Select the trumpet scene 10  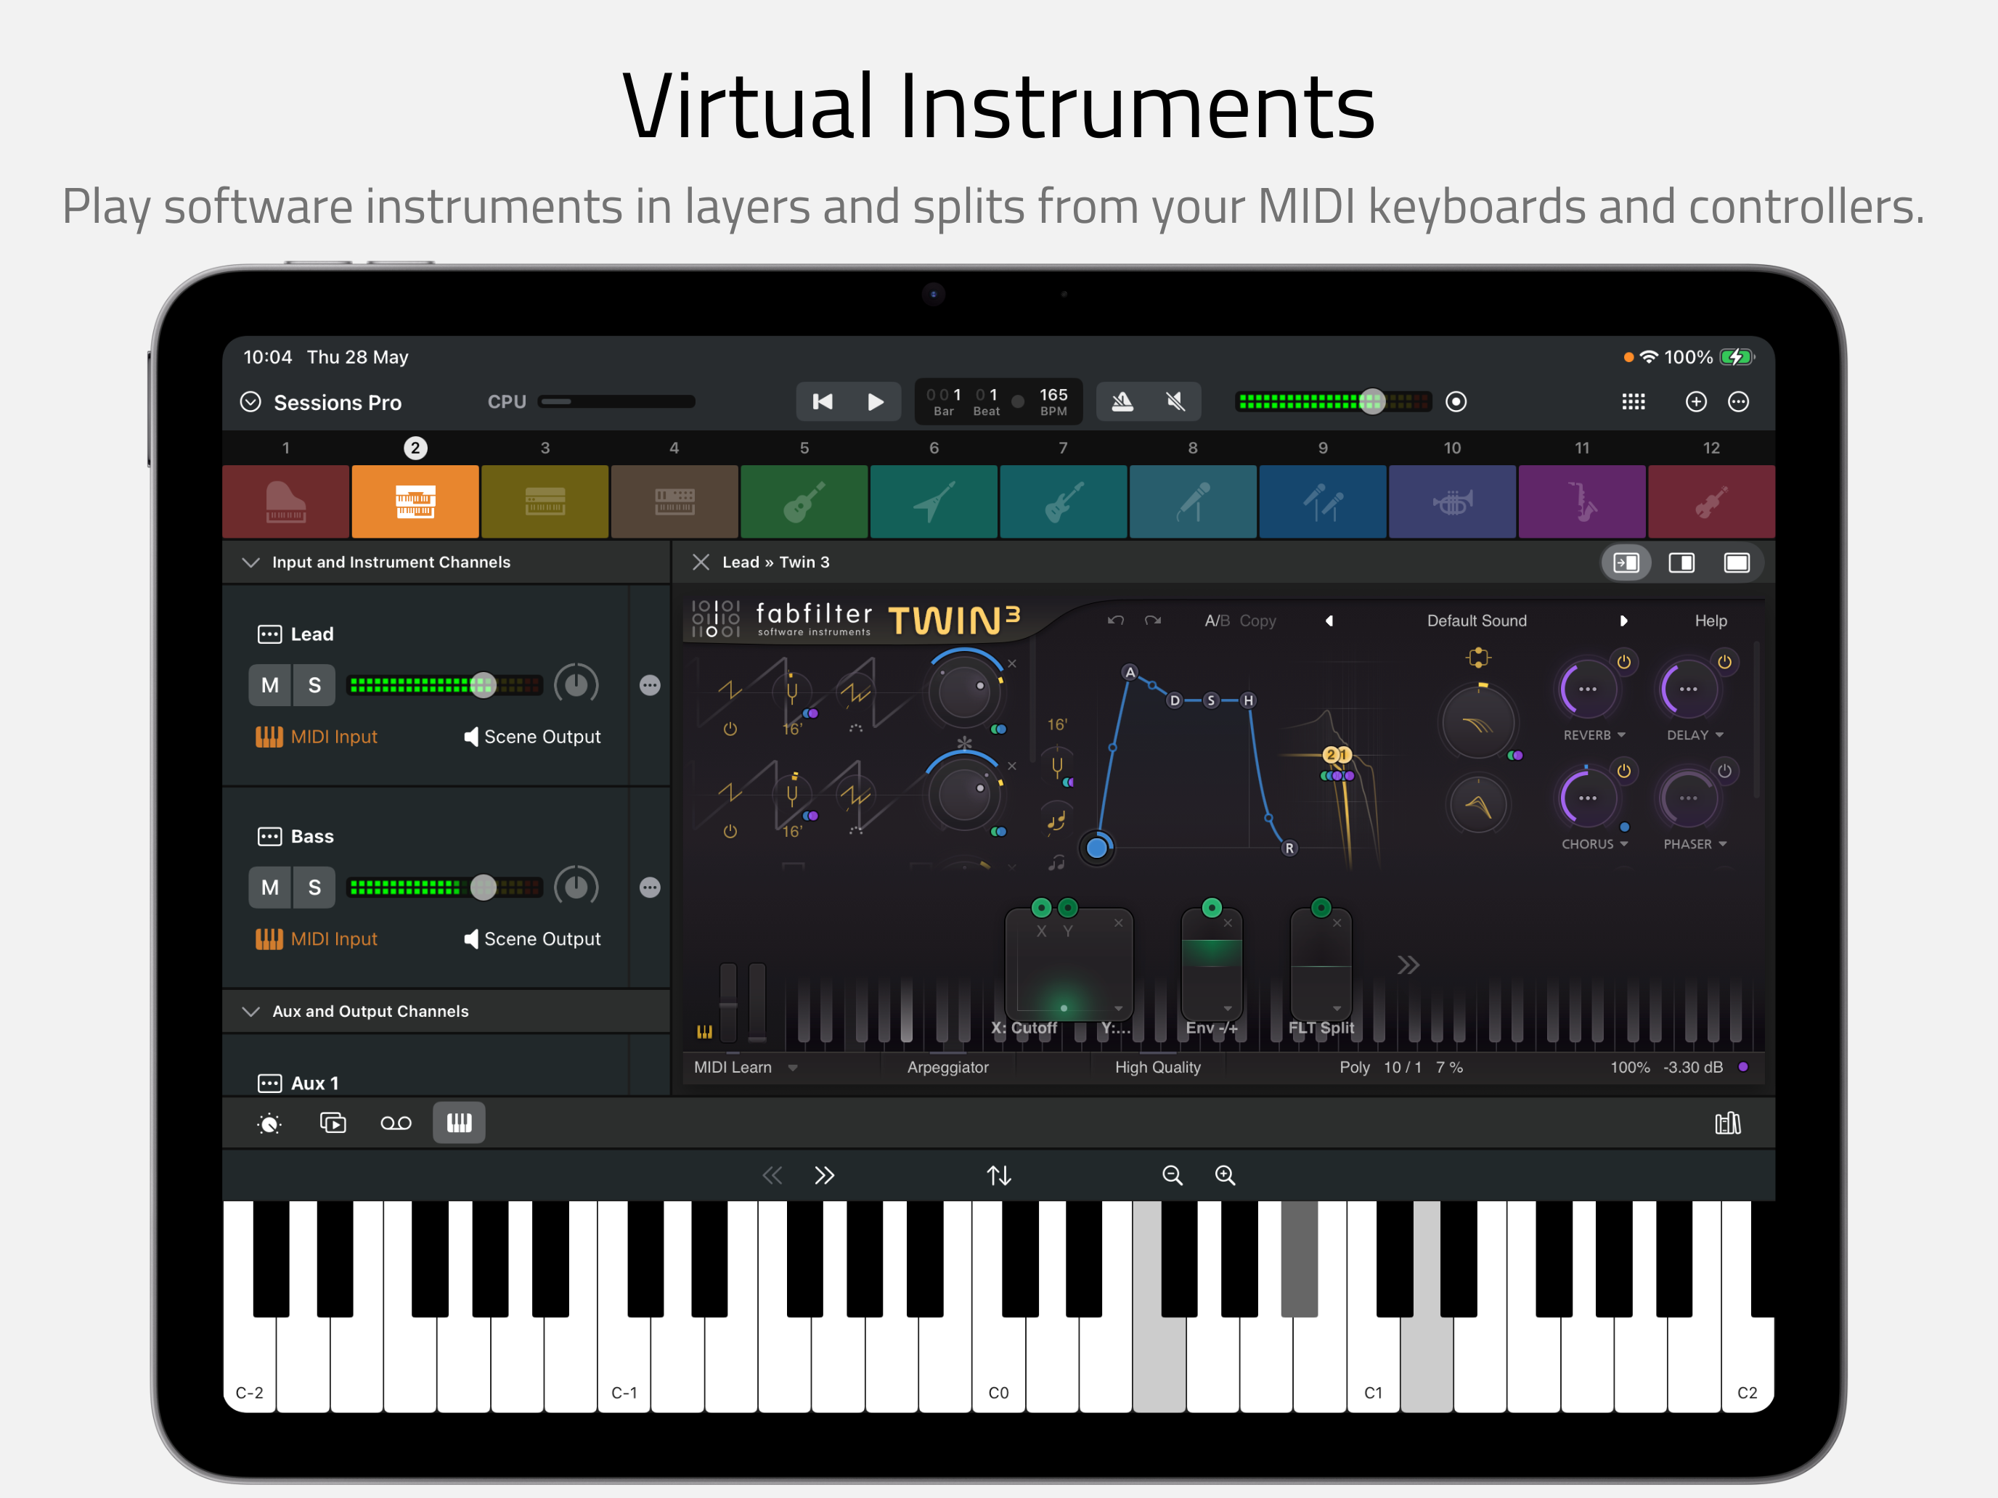pyautogui.click(x=1451, y=501)
